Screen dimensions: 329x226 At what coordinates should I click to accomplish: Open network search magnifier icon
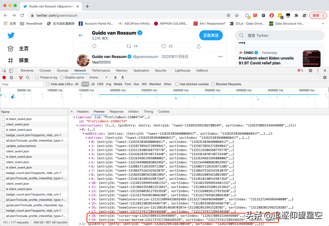coord(28,78)
